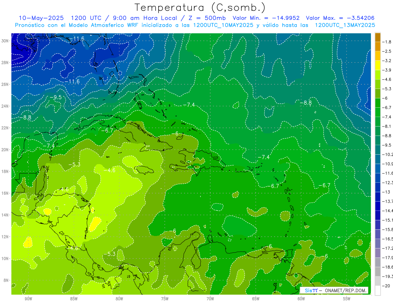Click the '26N' latitude axis label
Screen dimensions: 393x303
[6, 84]
